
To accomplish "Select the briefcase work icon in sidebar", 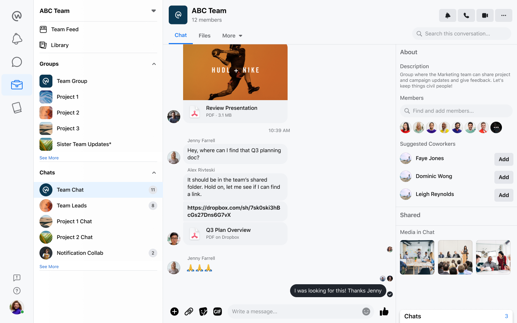I will point(17,85).
